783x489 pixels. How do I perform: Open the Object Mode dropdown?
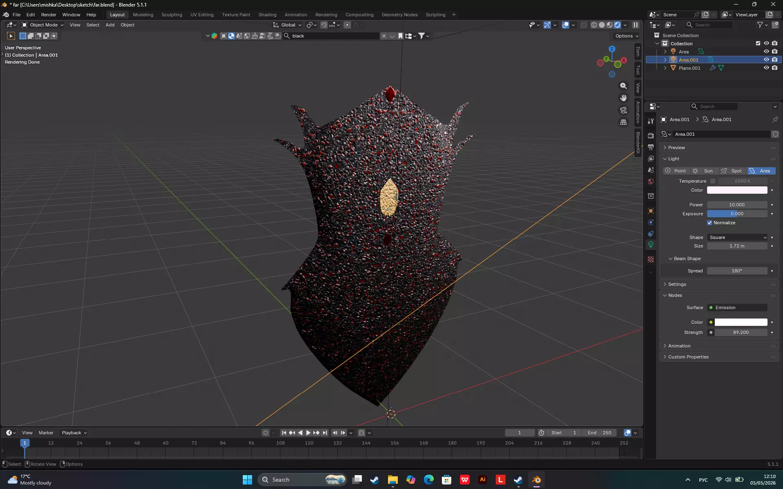click(43, 25)
